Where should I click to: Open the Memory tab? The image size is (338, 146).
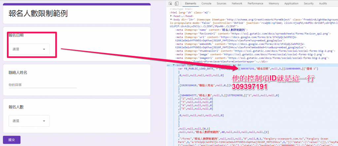click(x=274, y=3)
